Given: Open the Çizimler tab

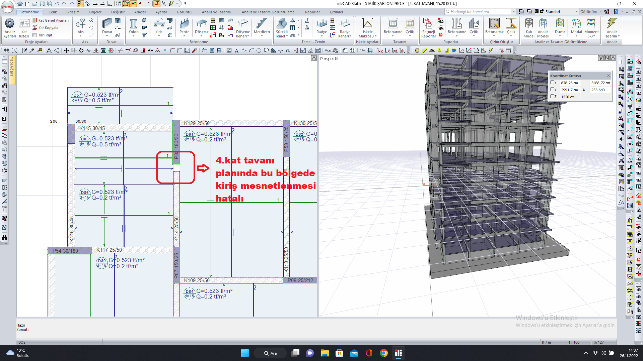Looking at the screenshot, I should (336, 12).
